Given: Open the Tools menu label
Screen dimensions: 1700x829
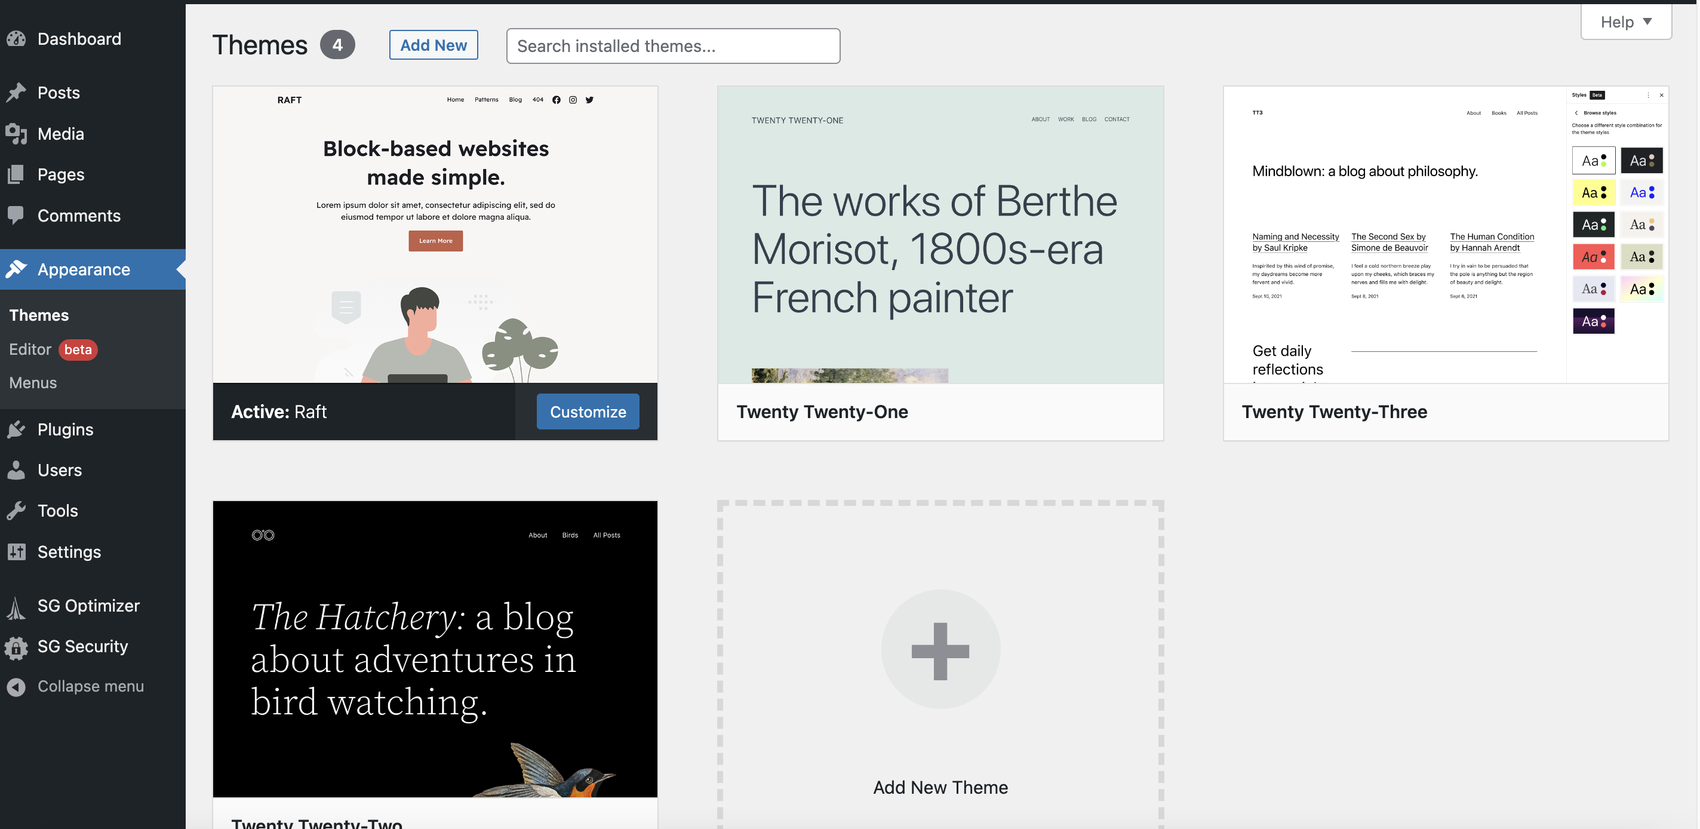Looking at the screenshot, I should point(57,511).
